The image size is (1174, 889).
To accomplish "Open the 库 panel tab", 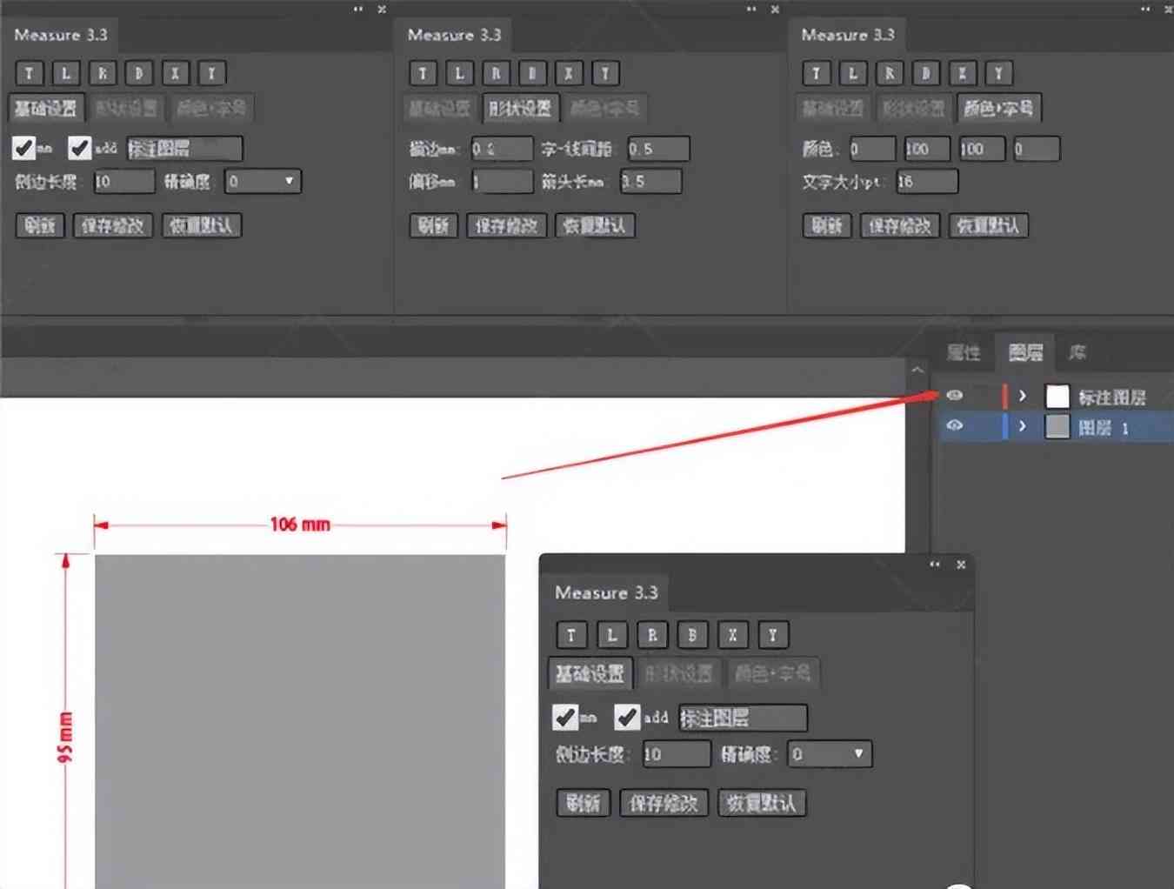I will pyautogui.click(x=1077, y=352).
